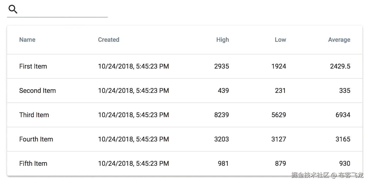Focus the search input field
This screenshot has width=369, height=184.
pos(63,10)
